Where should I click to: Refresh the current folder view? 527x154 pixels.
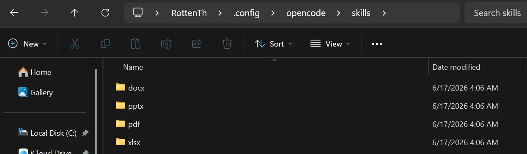(105, 13)
